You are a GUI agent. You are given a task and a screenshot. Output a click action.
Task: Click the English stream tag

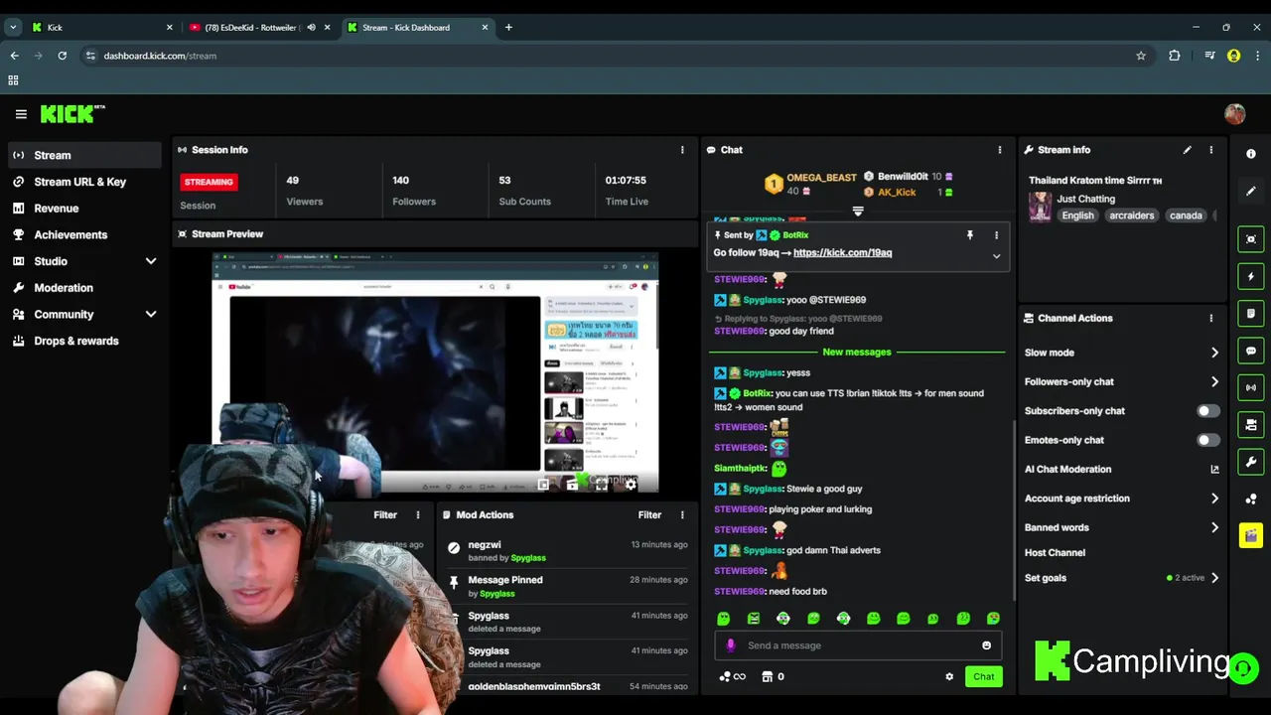tap(1077, 215)
